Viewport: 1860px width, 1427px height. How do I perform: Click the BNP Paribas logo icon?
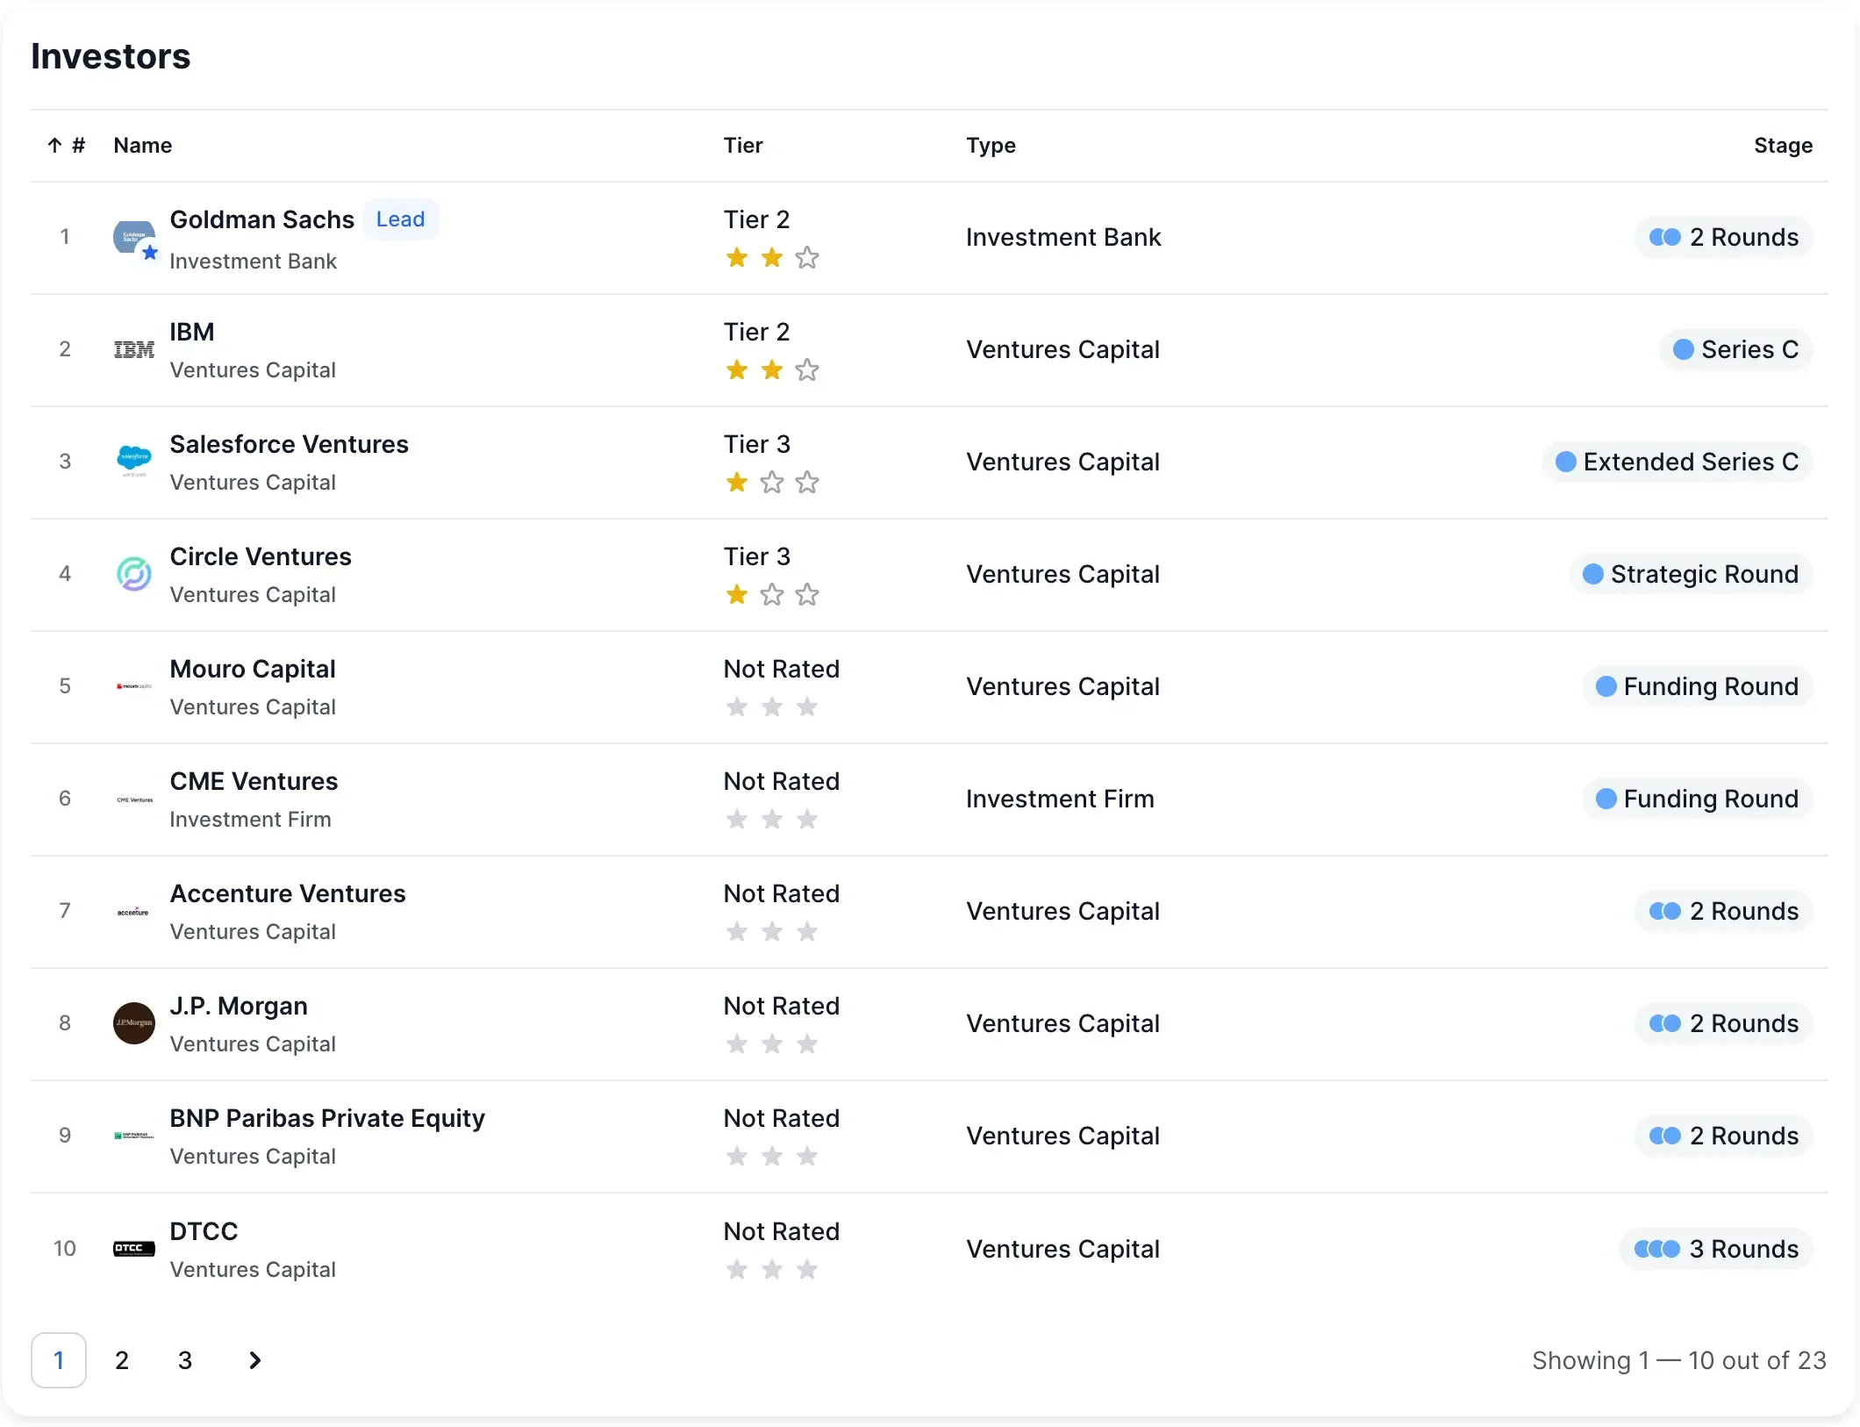pyautogui.click(x=134, y=1136)
